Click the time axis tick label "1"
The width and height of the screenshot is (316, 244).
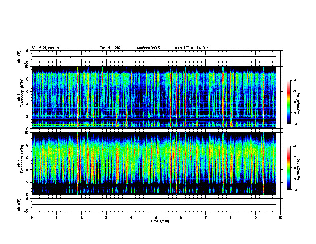[56, 218]
